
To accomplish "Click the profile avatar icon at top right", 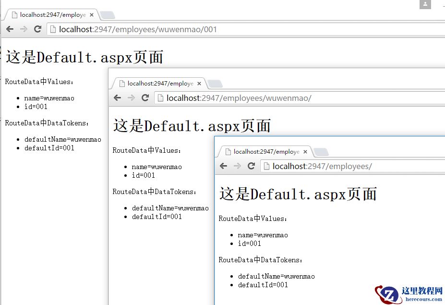I will 425,5.
